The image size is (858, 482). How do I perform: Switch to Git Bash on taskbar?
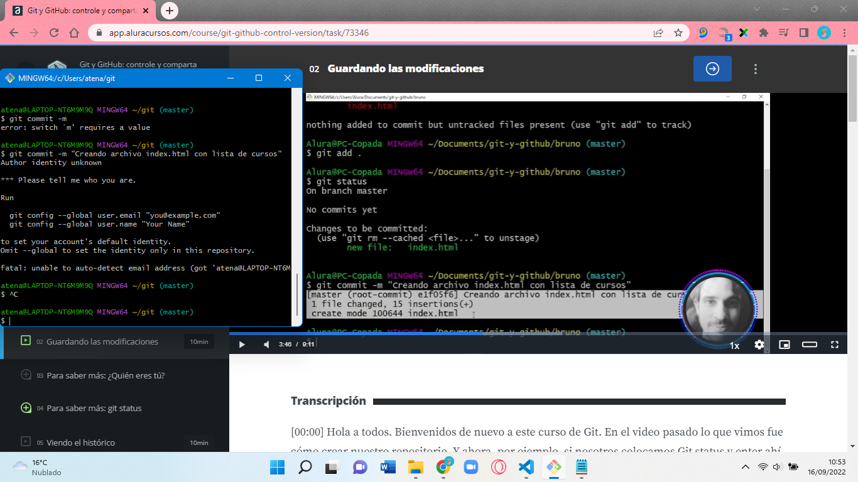(554, 467)
